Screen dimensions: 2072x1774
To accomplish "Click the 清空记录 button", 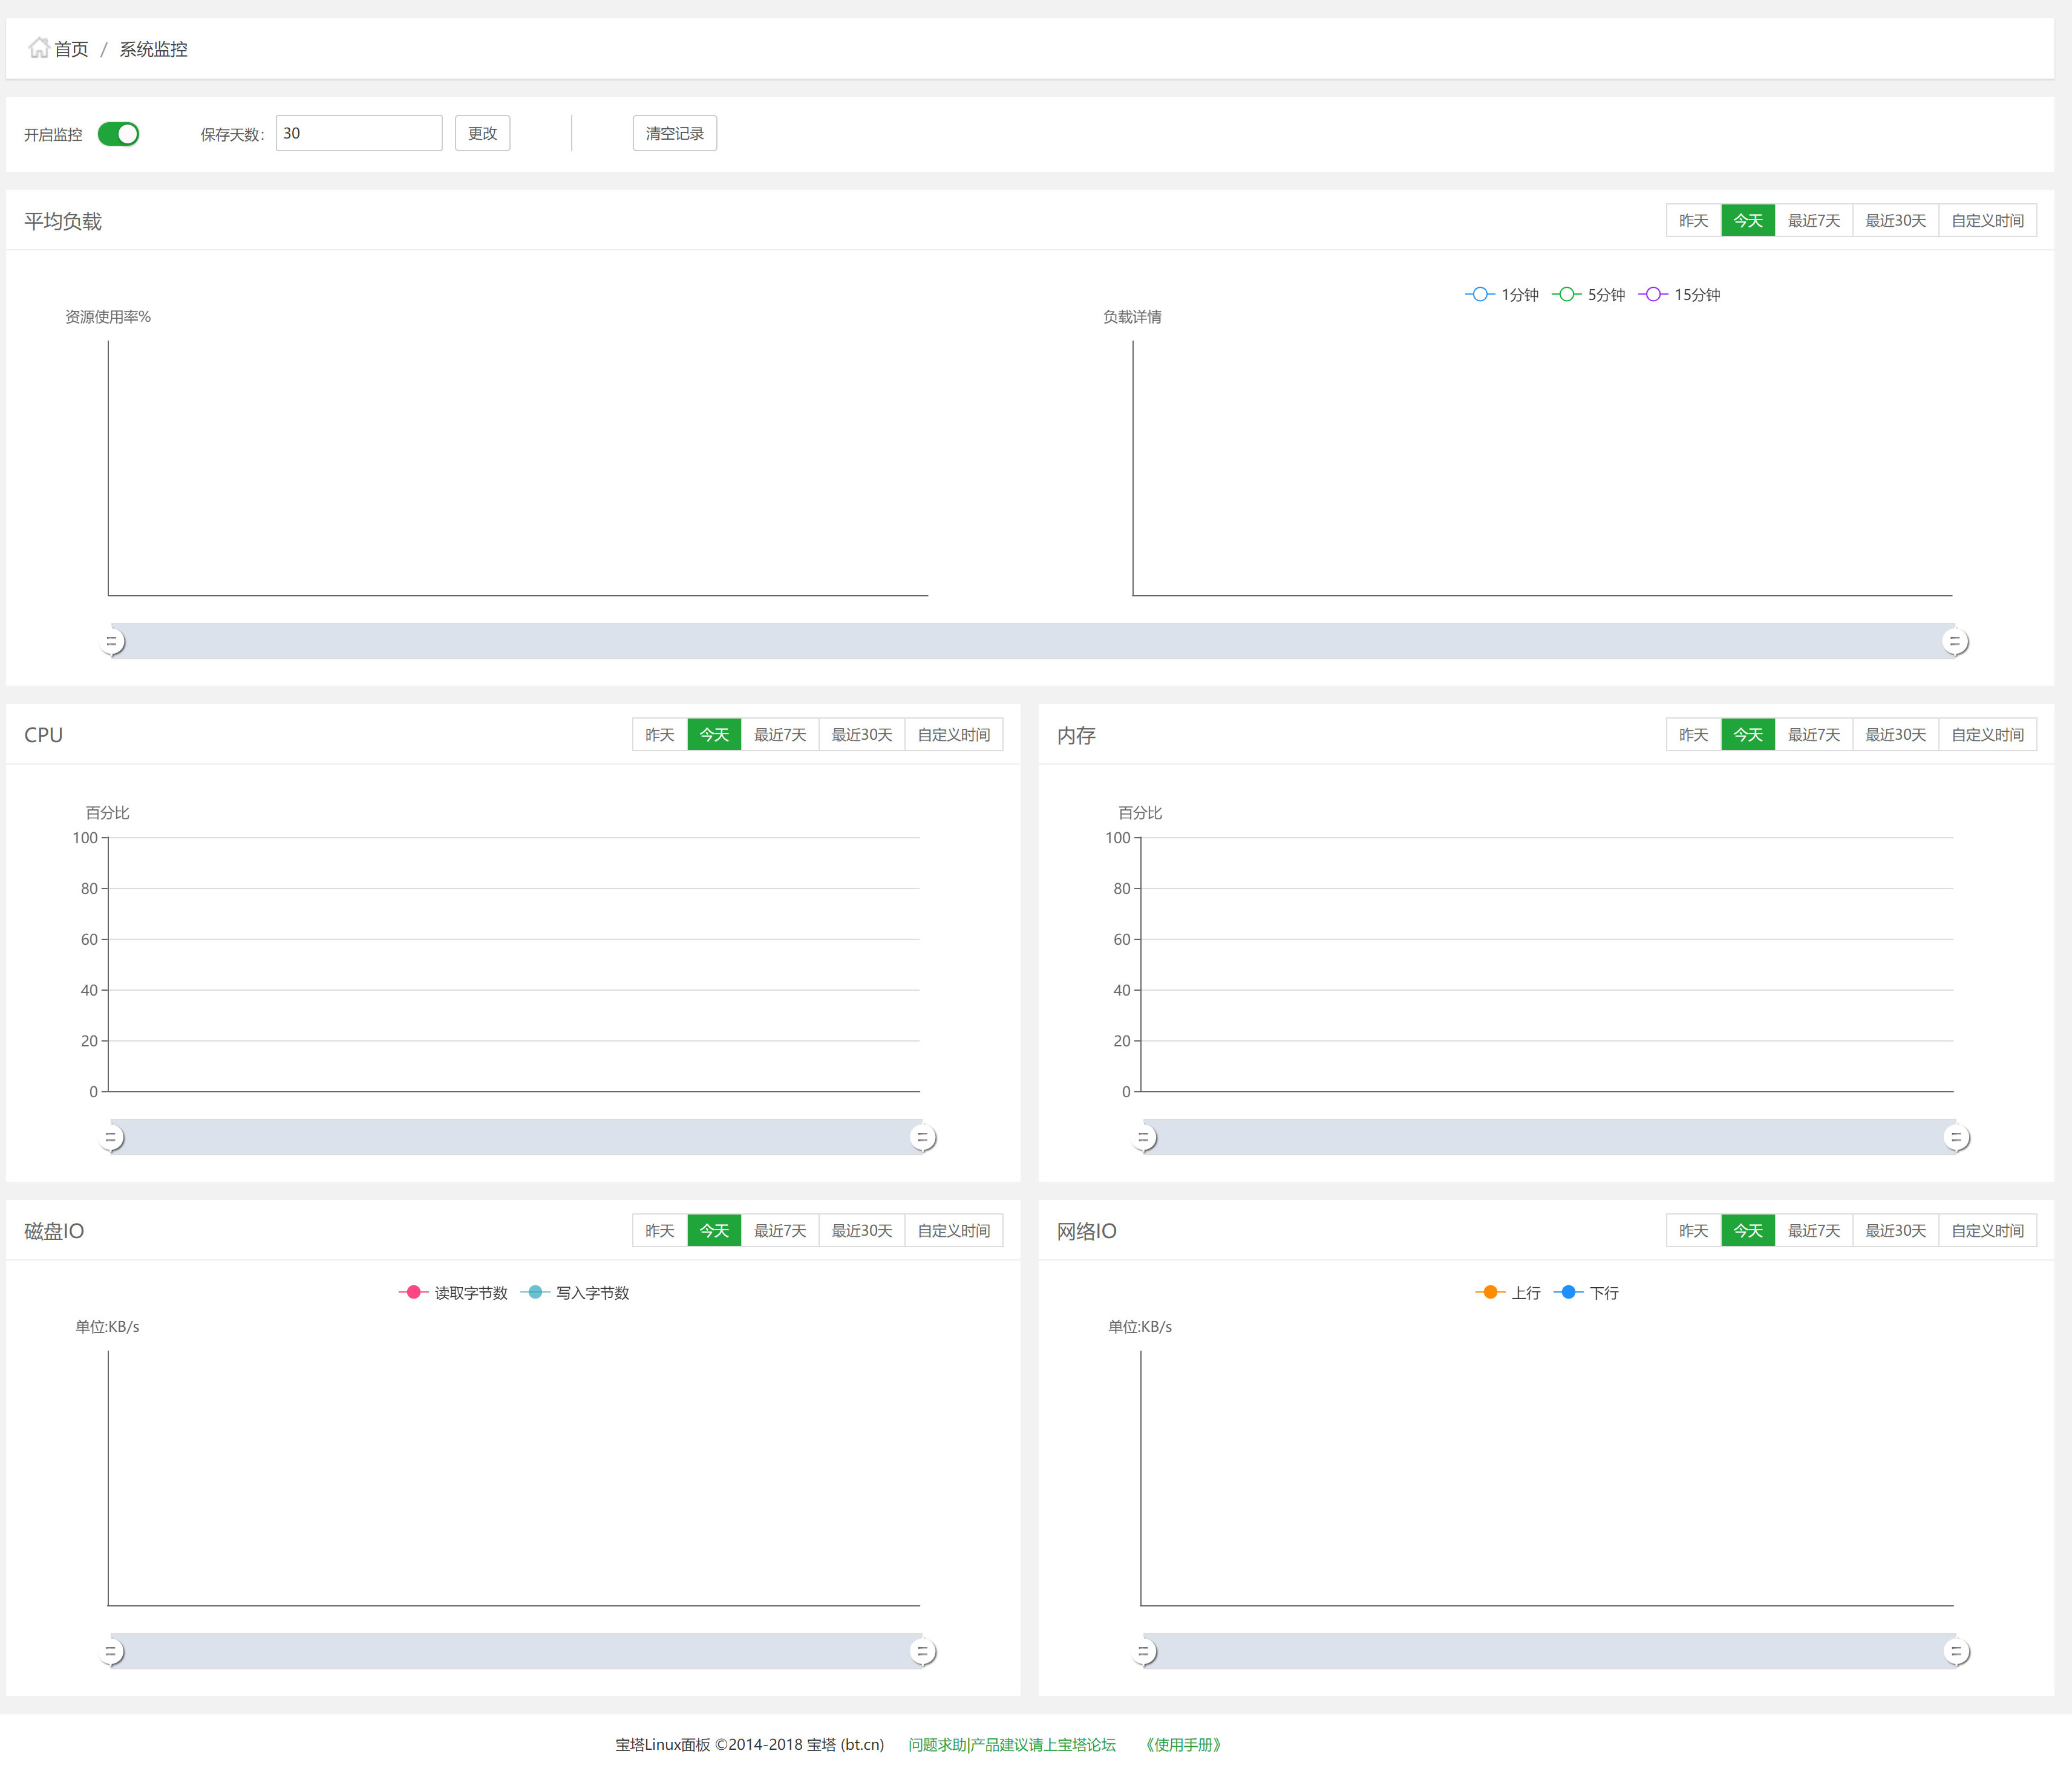I will point(674,133).
